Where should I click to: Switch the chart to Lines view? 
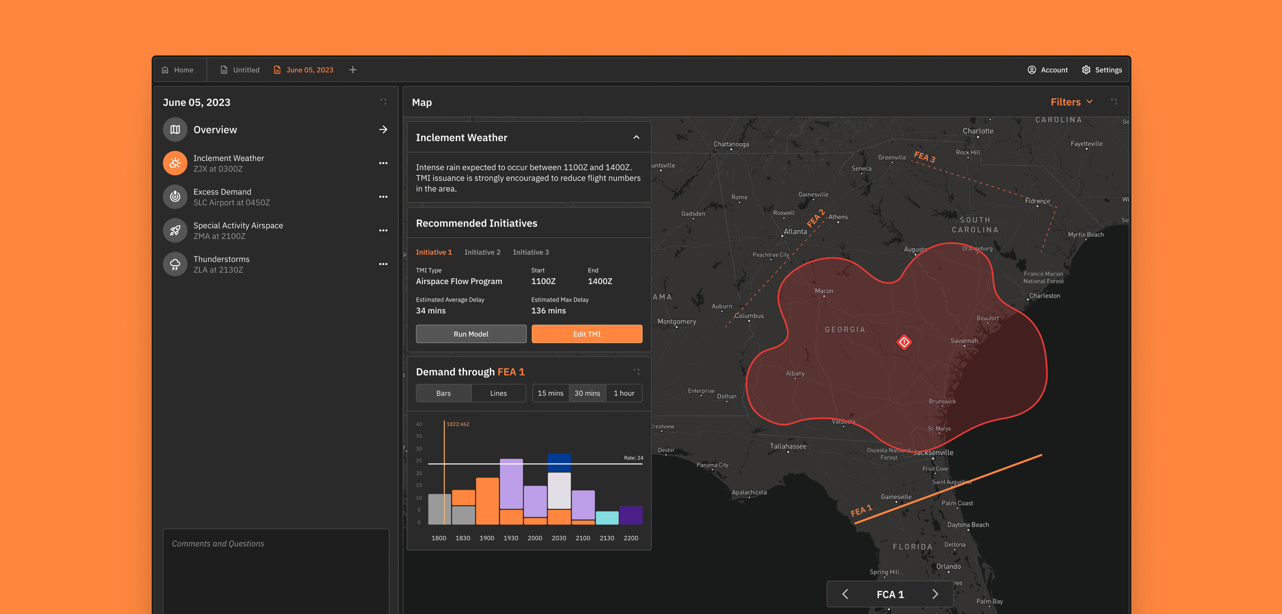[498, 393]
